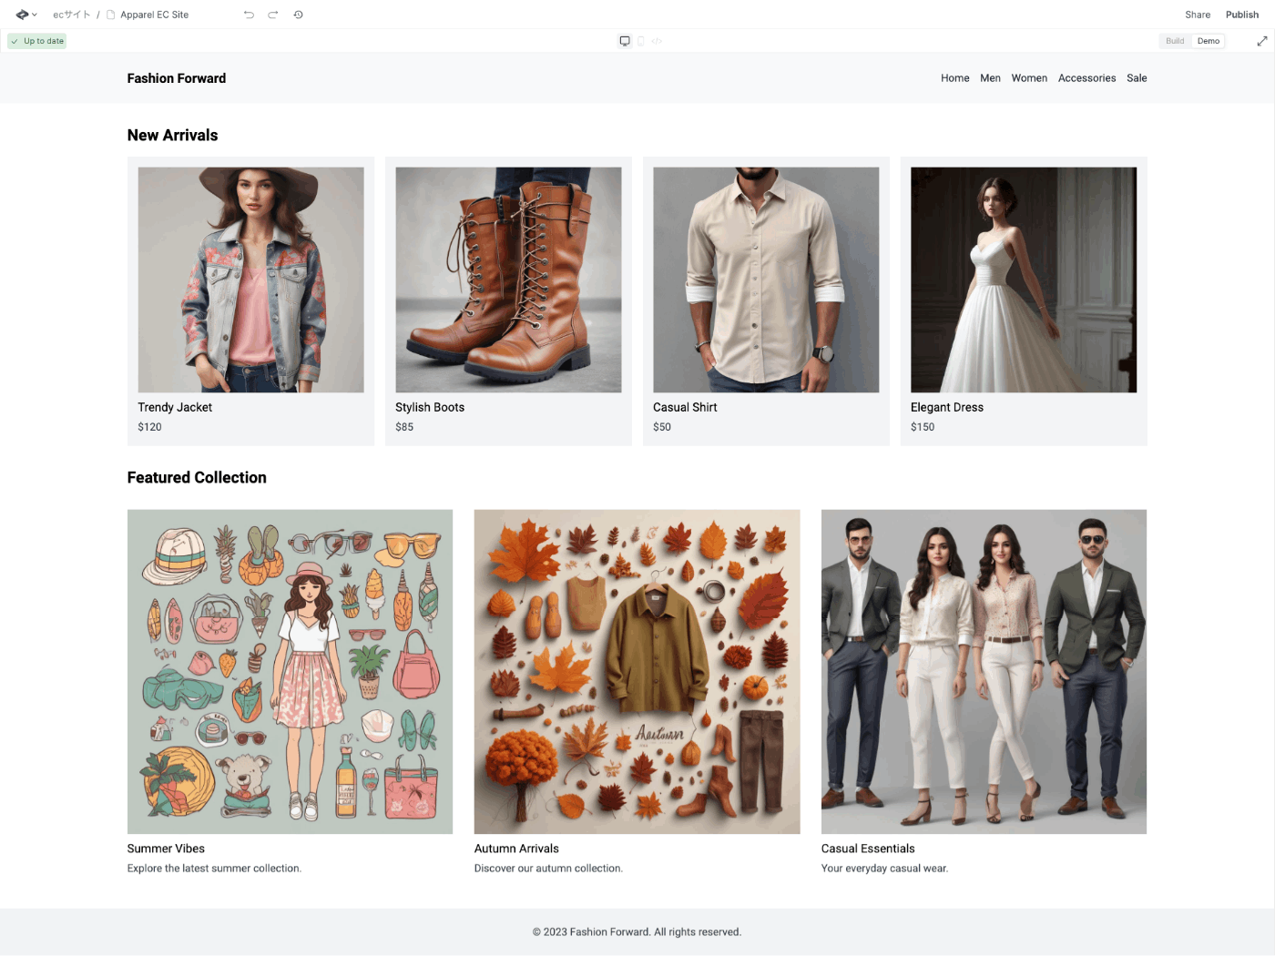
Task: Open the Casual Essentials collection image
Action: (x=984, y=672)
